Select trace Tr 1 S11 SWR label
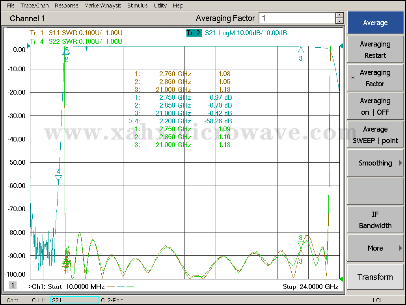The width and height of the screenshot is (406, 305). [76, 33]
